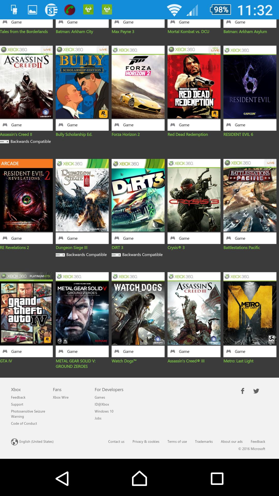279x496 pixels.
Task: Open the Bully Scholarship Edition cover art
Action: (82, 82)
